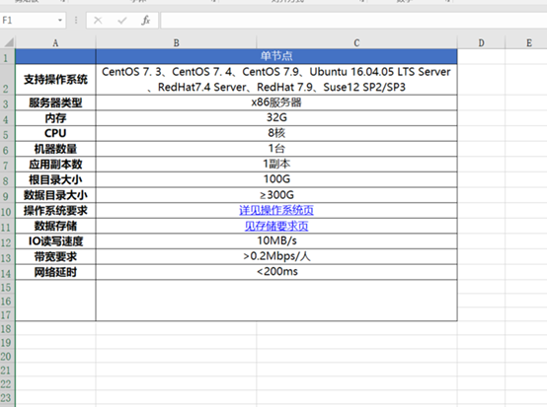Viewport: 547px width, 407px height.
Task: Select the cell containing 32G
Action: (x=276, y=118)
